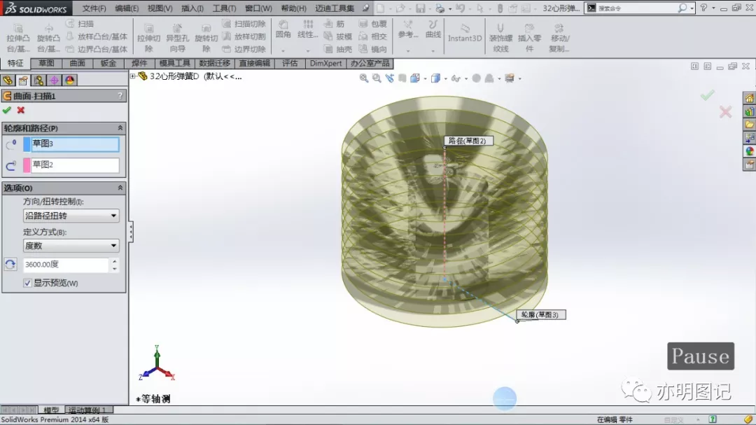The image size is (756, 425).
Task: Open Hide/Show Items icon
Action: [x=456, y=78]
